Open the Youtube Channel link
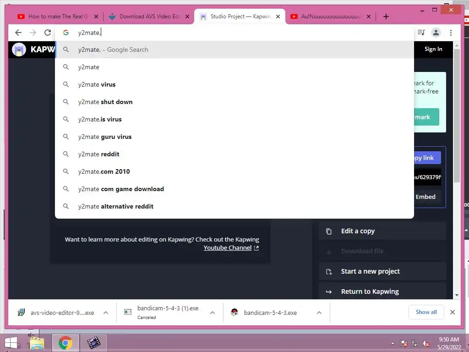The width and height of the screenshot is (469, 352). point(227,248)
